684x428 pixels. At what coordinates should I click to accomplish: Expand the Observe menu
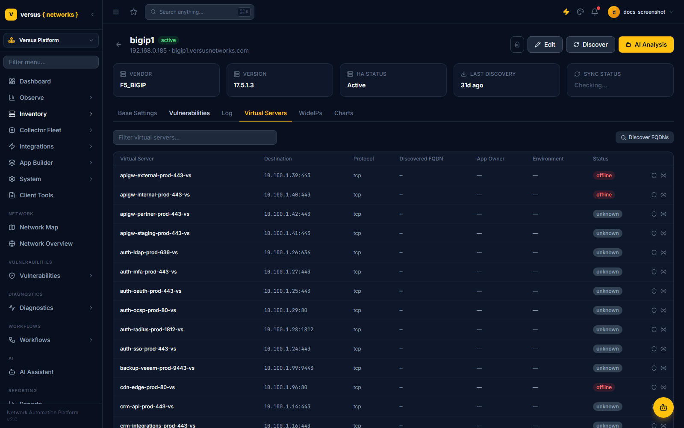point(51,98)
